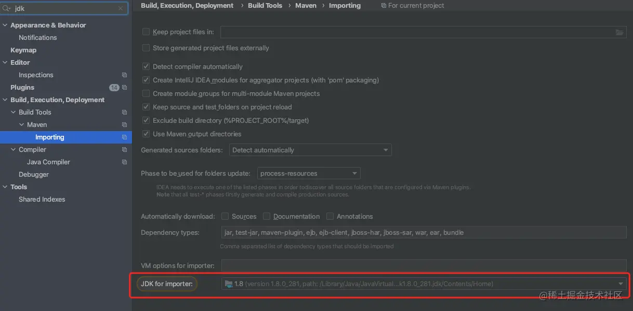633x311 pixels.
Task: Go to Build, Execution, Deployment breadcrumb
Action: click(187, 6)
